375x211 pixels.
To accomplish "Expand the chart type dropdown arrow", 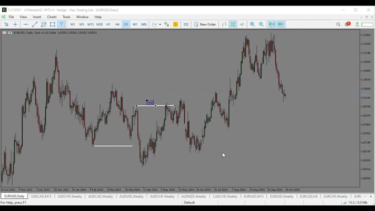I will [160, 24].
